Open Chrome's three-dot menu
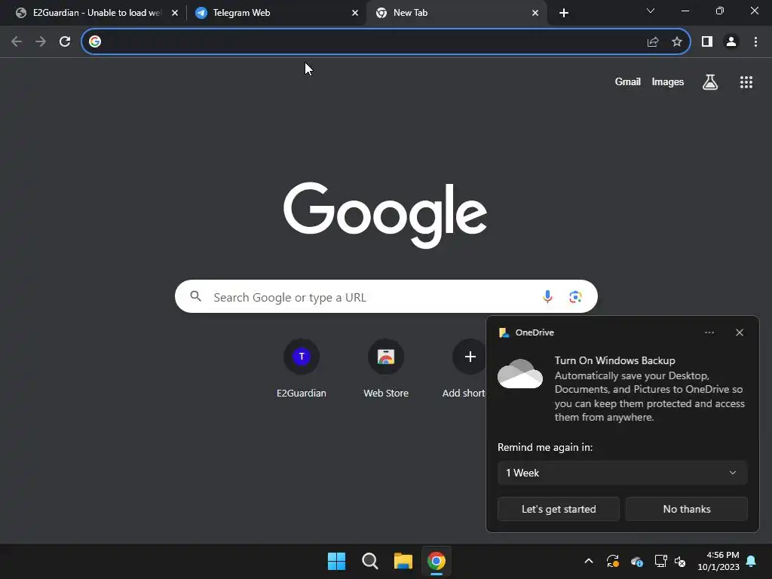Image resolution: width=772 pixels, height=579 pixels. (755, 41)
